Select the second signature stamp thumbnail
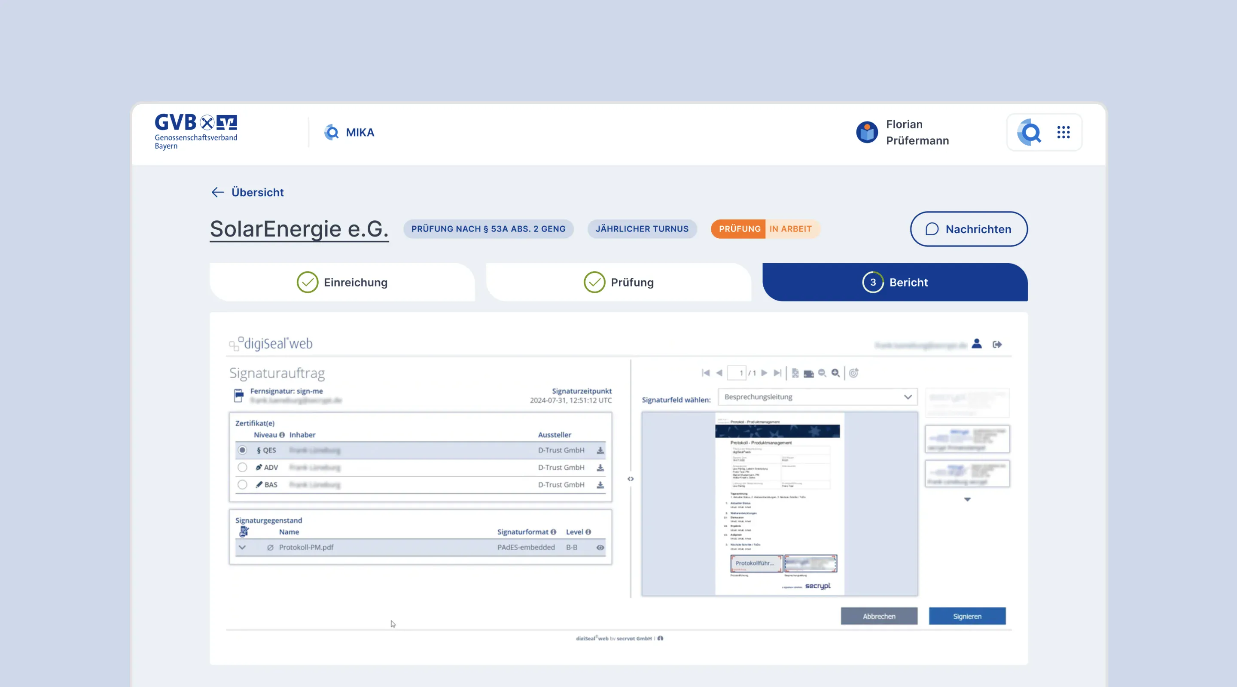This screenshot has height=687, width=1237. coord(967,439)
